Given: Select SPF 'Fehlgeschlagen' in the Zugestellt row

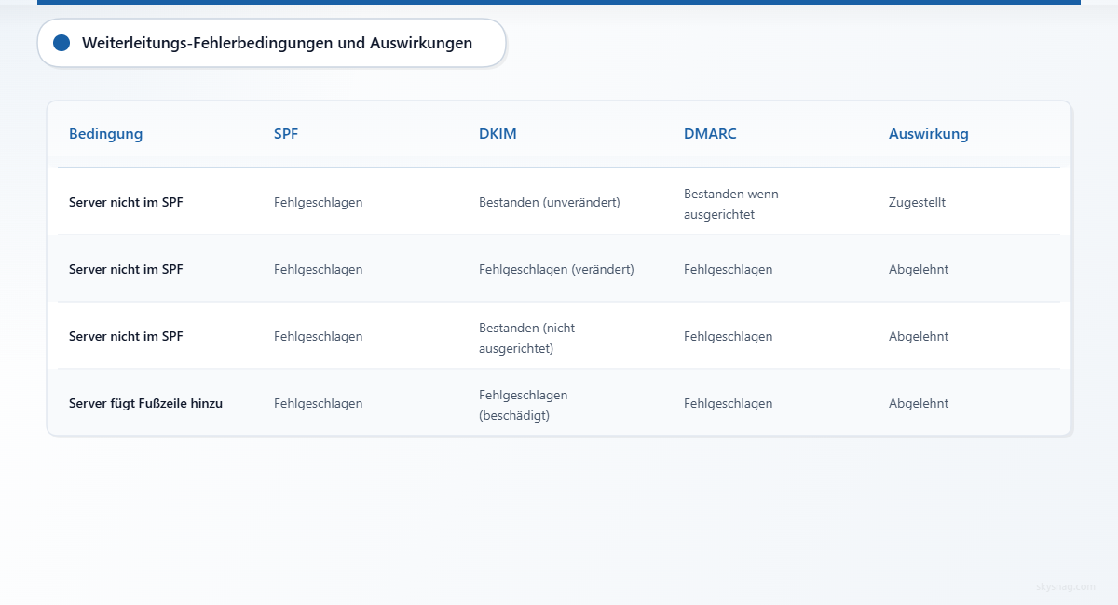Looking at the screenshot, I should tap(318, 202).
